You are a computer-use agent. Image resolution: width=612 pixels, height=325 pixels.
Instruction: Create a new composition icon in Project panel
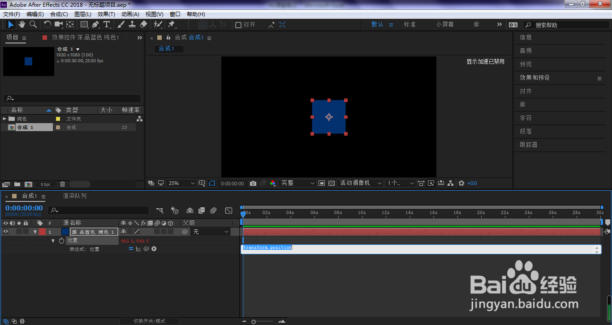point(28,184)
